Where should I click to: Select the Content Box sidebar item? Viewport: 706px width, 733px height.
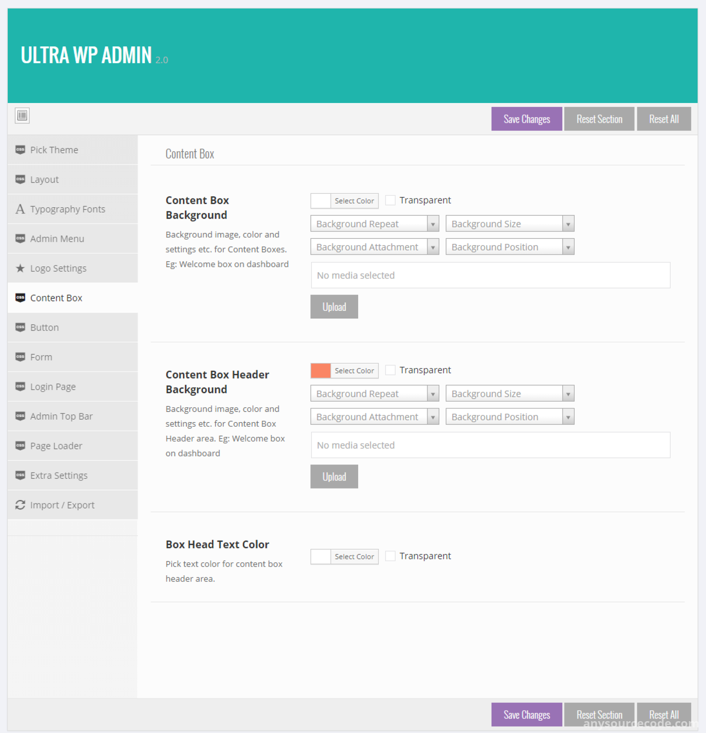click(x=73, y=298)
